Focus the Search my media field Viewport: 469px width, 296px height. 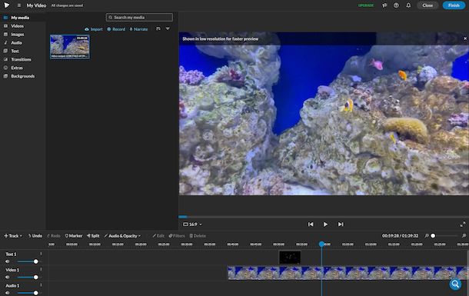(x=139, y=18)
